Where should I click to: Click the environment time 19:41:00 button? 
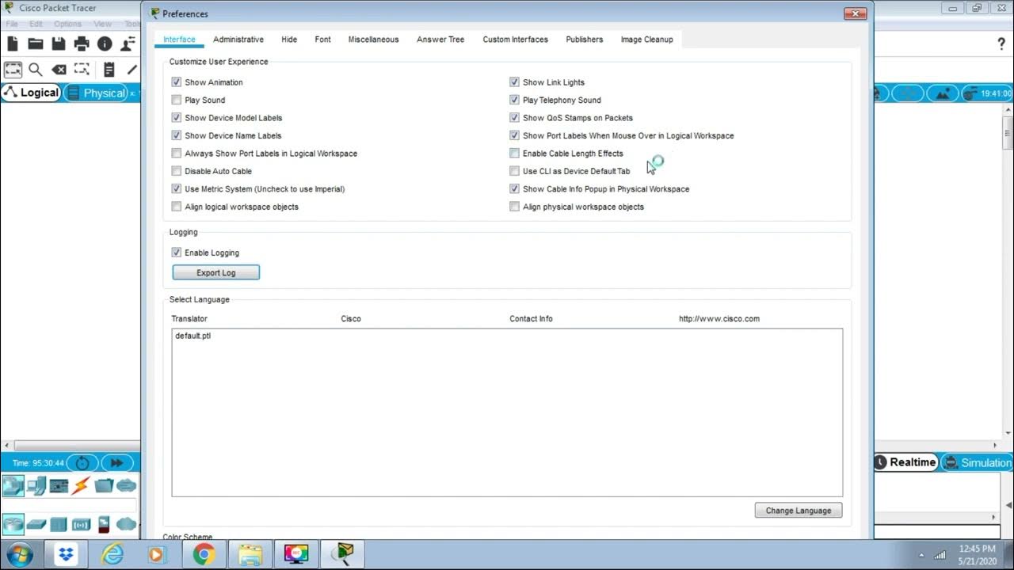pyautogui.click(x=987, y=93)
